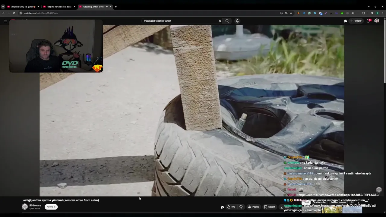
Task: Run the search with the magnifier button
Action: 227,21
